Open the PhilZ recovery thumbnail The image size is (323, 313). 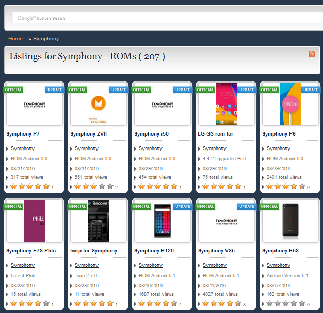(x=34, y=221)
